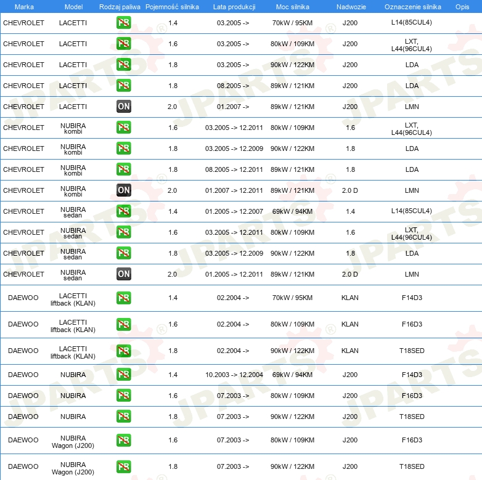Click the Opis column header
The width and height of the screenshot is (482, 480).
462,7
